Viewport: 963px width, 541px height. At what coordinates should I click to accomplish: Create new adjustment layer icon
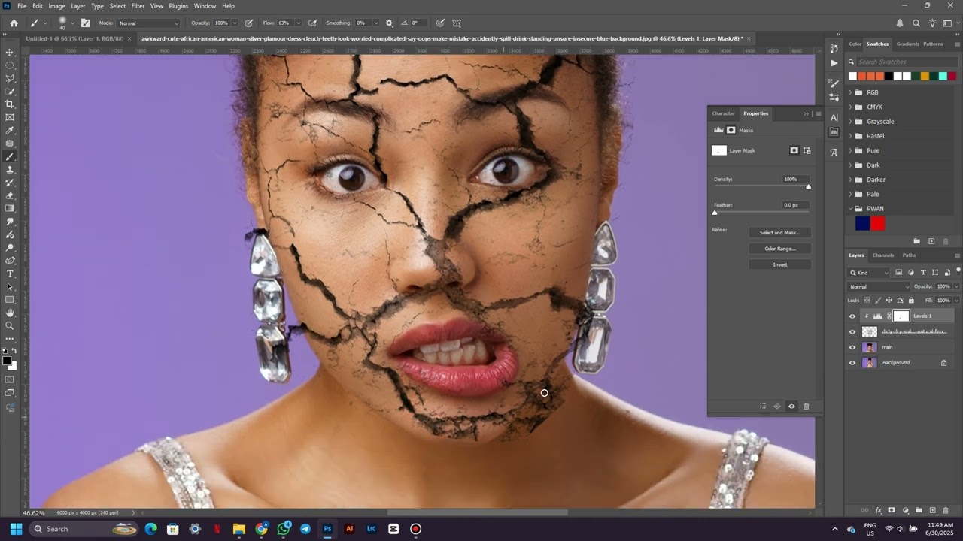pyautogui.click(x=905, y=511)
